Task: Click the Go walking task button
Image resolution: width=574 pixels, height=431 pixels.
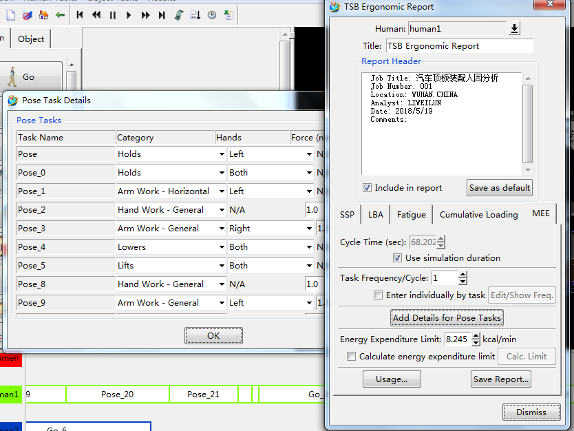Action: pos(30,77)
